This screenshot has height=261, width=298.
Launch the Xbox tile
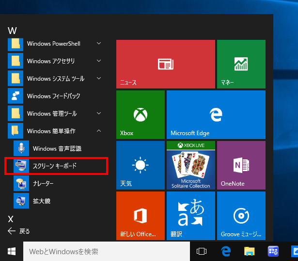[x=141, y=115]
